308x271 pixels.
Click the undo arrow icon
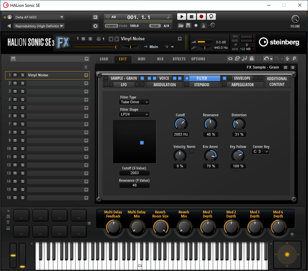coord(266,58)
